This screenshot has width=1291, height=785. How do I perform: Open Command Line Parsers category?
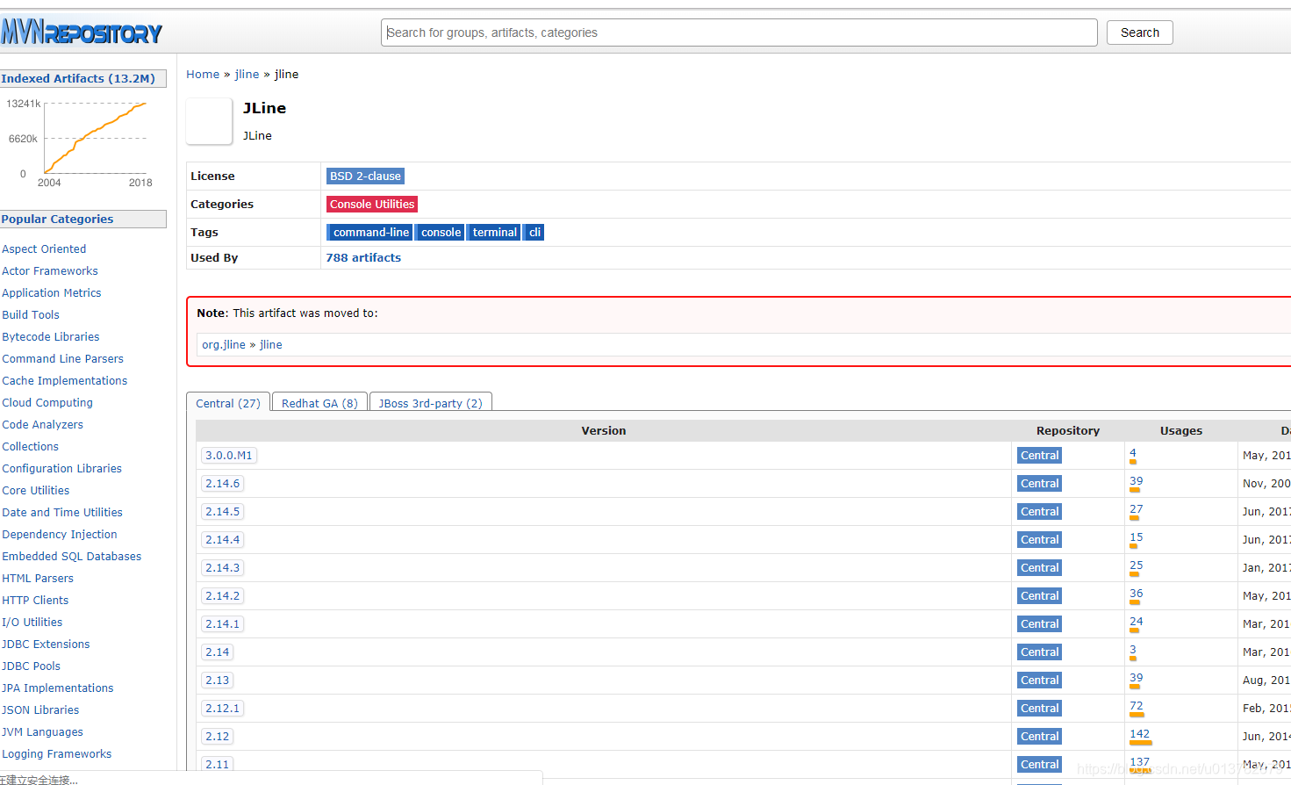click(x=62, y=359)
